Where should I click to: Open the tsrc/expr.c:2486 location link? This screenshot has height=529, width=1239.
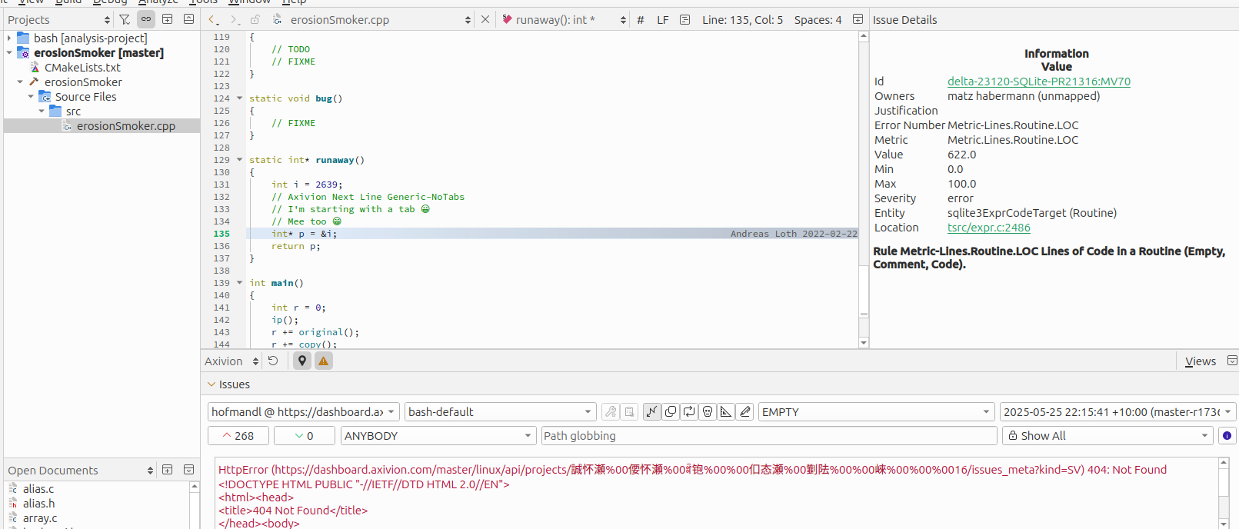point(989,228)
